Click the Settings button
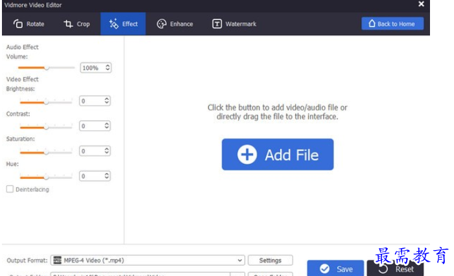 click(x=270, y=260)
